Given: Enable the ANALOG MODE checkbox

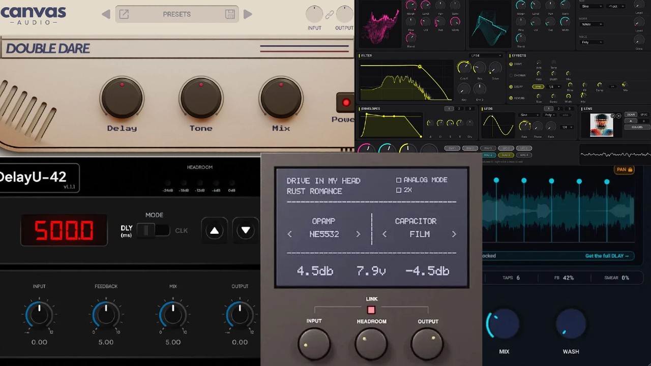Looking at the screenshot, I should point(399,180).
